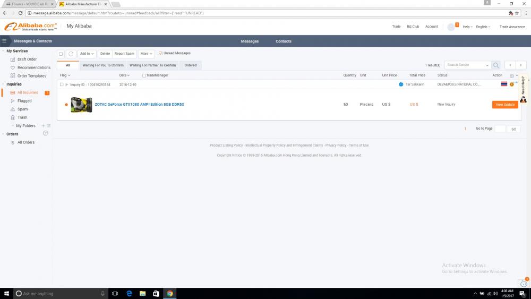The image size is (531, 299).
Task: Open the English language dropdown
Action: (x=483, y=27)
